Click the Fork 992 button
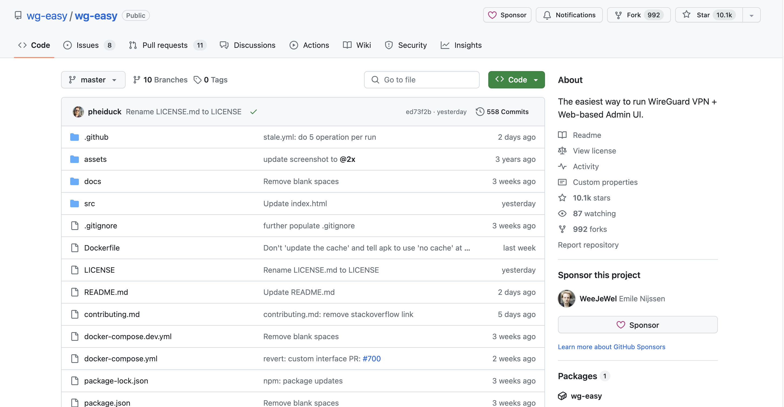The image size is (784, 407). pyautogui.click(x=638, y=15)
